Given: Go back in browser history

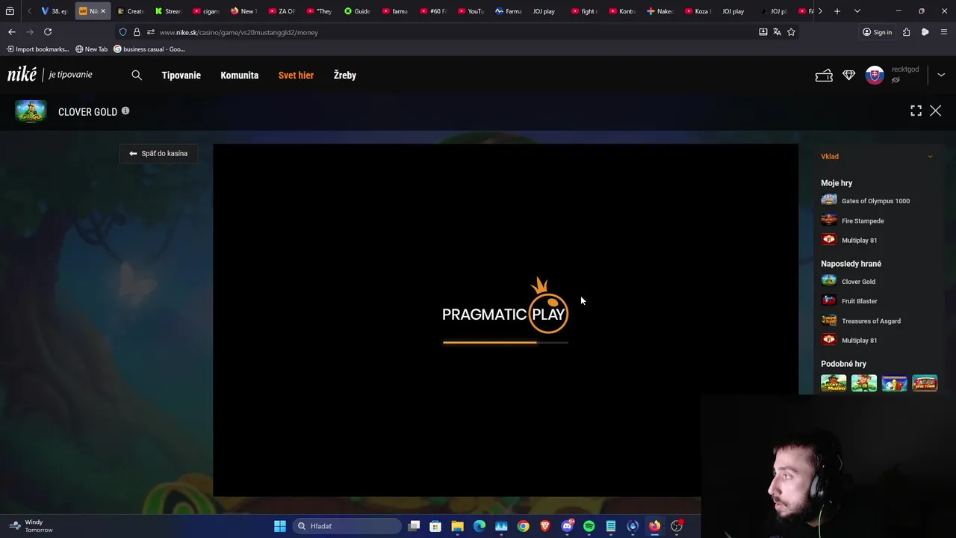Looking at the screenshot, I should coord(12,32).
